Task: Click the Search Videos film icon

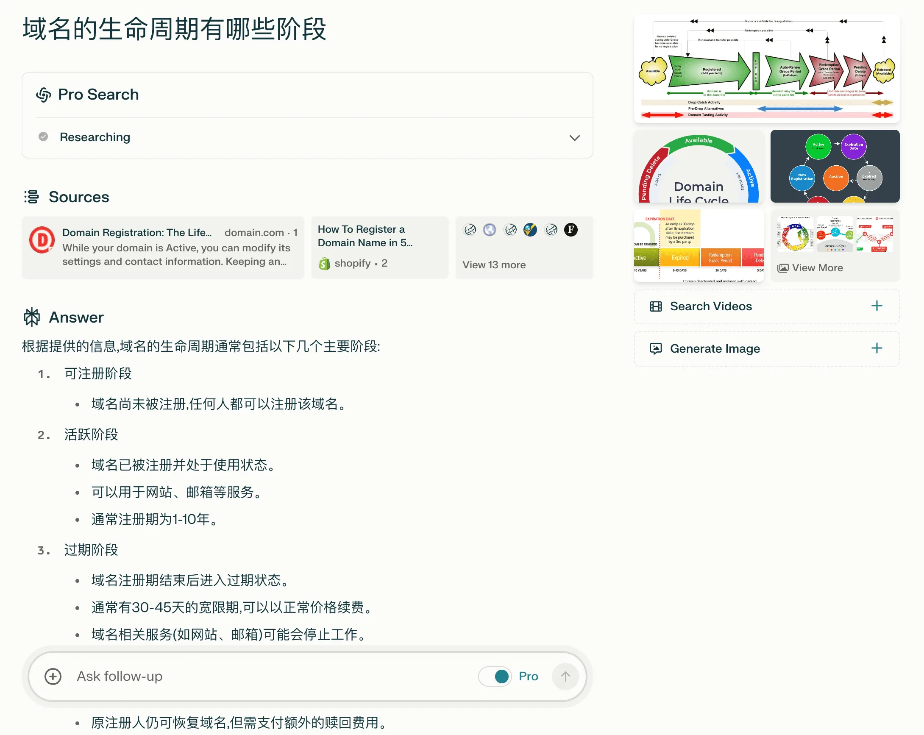Action: (656, 306)
